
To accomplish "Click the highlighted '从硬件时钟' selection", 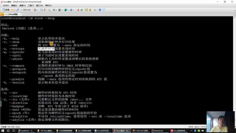I will click(46, 49).
